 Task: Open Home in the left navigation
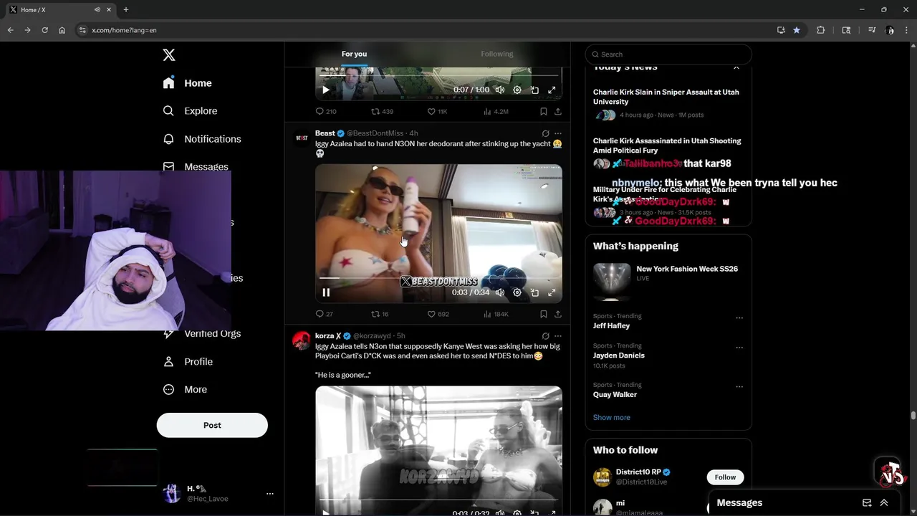[187, 83]
